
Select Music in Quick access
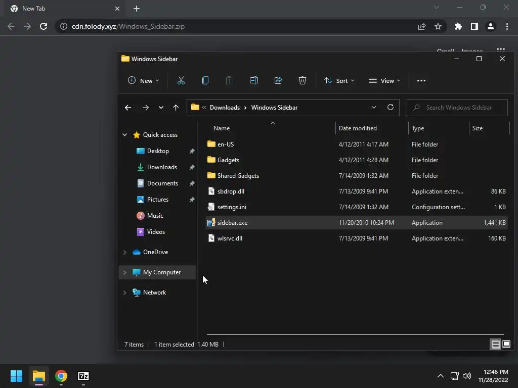(x=155, y=216)
